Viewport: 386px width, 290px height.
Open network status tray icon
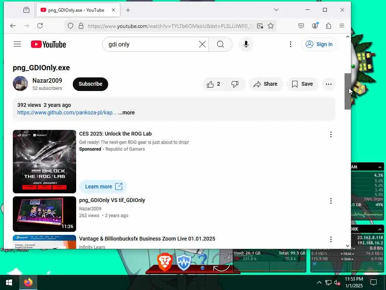pyautogui.click(x=328, y=282)
